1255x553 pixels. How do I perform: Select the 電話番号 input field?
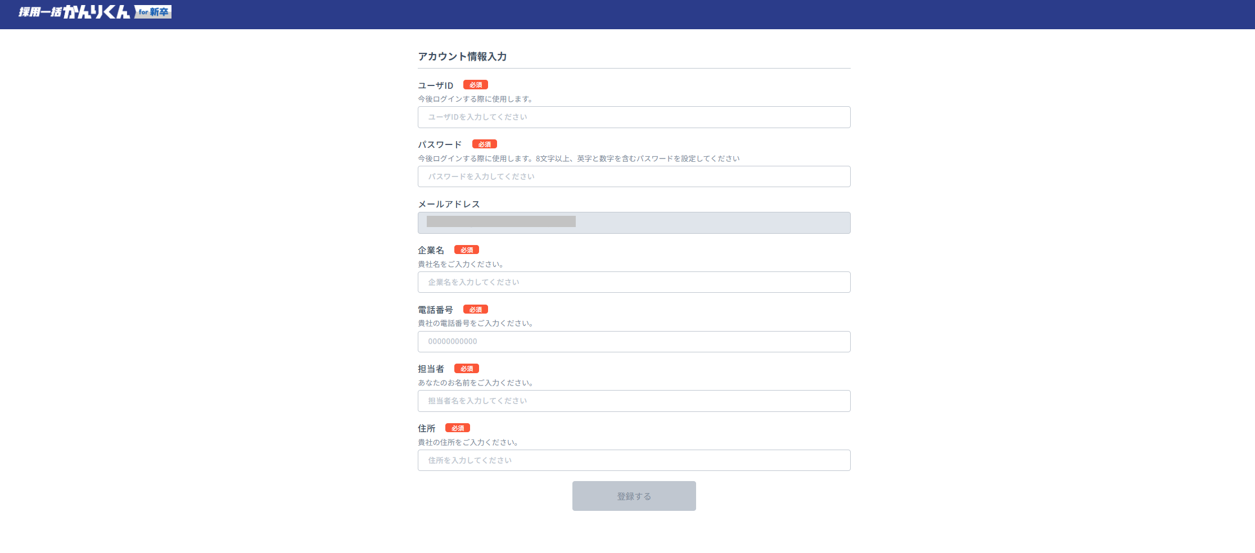click(x=633, y=341)
